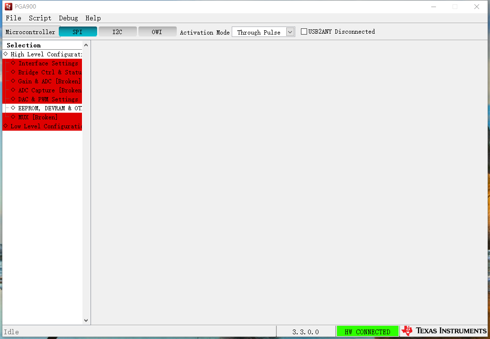Viewport: 490px width, 339px height.
Task: Select the SPI interface button
Action: click(78, 32)
